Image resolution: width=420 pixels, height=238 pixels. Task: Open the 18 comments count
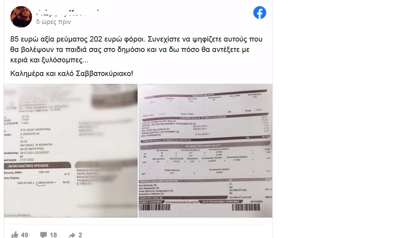[53, 235]
